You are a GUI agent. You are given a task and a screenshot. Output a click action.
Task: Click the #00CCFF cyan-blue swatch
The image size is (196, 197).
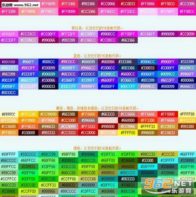pyautogui.click(x=128, y=87)
